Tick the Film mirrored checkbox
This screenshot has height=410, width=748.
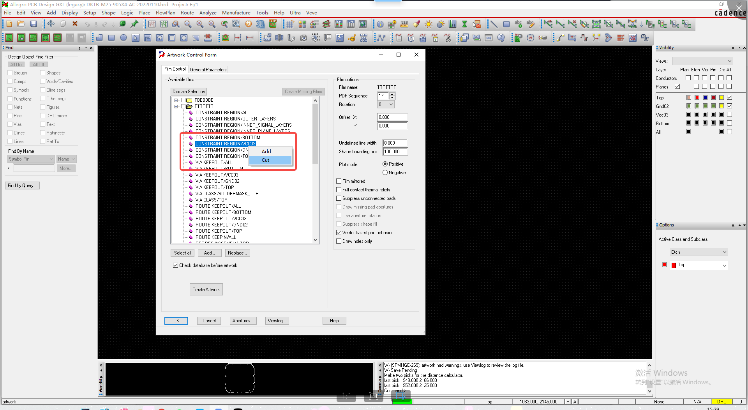coord(339,181)
